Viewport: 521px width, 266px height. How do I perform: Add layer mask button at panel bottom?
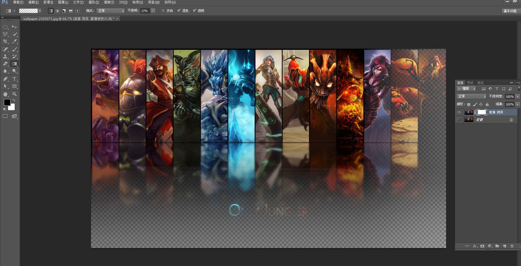482,246
